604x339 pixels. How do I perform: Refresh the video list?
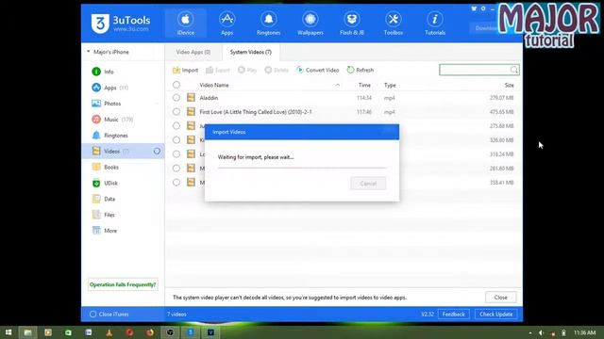(361, 70)
